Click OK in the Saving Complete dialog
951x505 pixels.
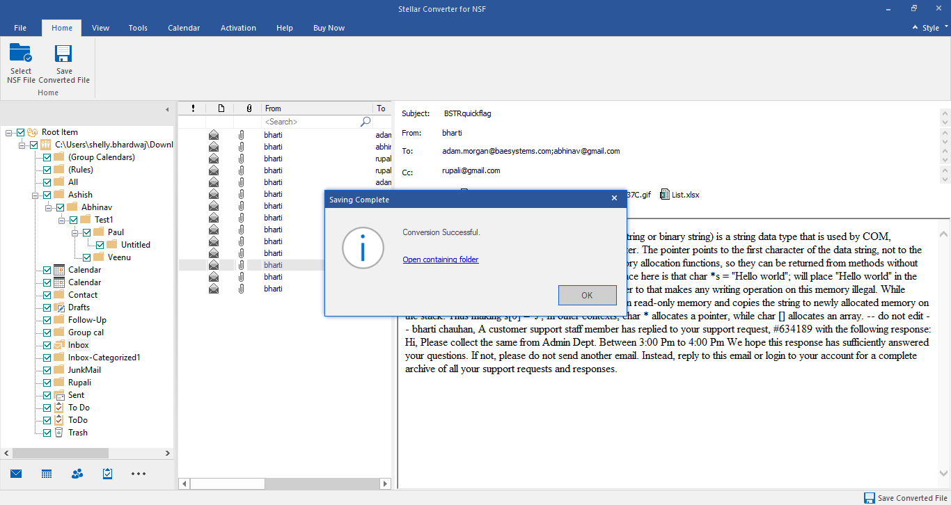pyautogui.click(x=587, y=295)
